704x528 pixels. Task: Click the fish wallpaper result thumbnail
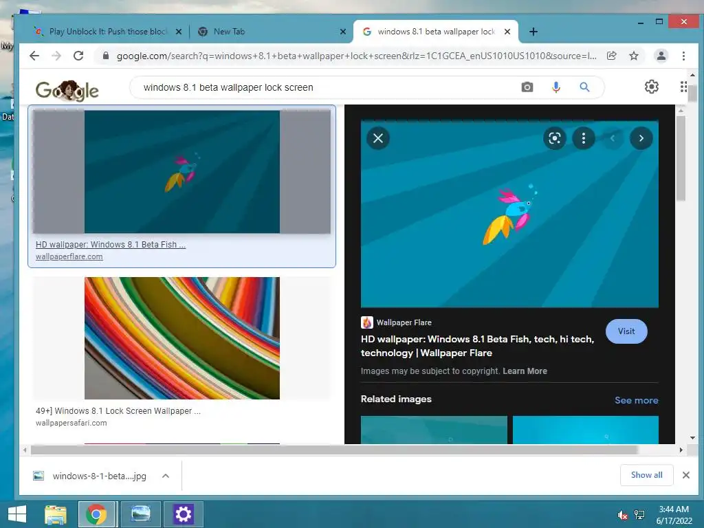coord(181,171)
